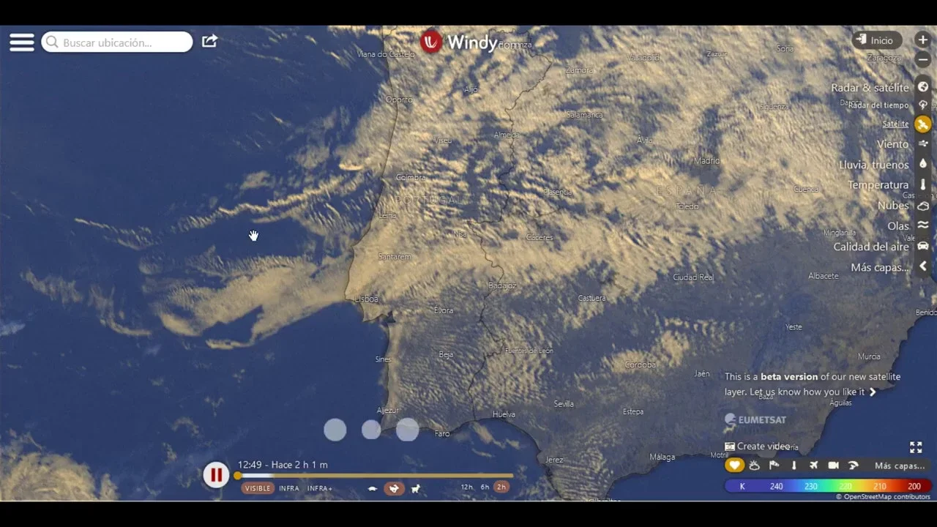The image size is (937, 527).
Task: Set animation range to 12h
Action: coord(466,487)
